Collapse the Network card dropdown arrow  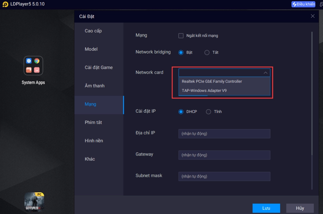tap(265, 73)
